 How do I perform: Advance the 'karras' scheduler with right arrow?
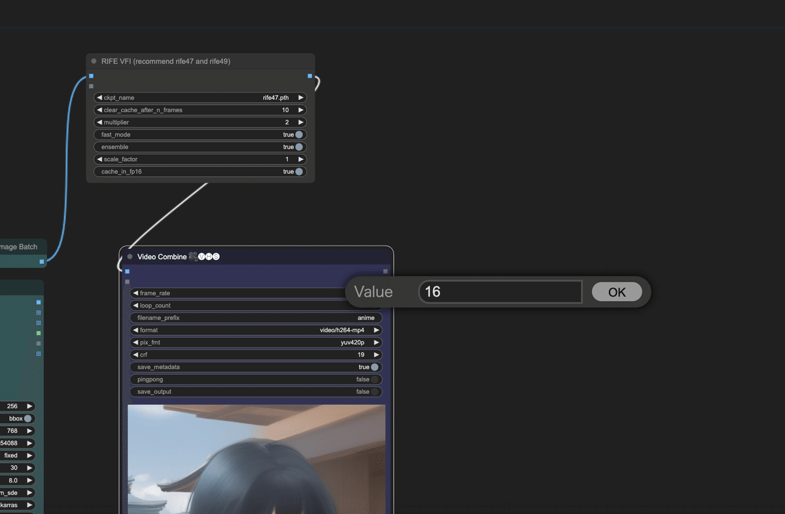[x=29, y=506]
